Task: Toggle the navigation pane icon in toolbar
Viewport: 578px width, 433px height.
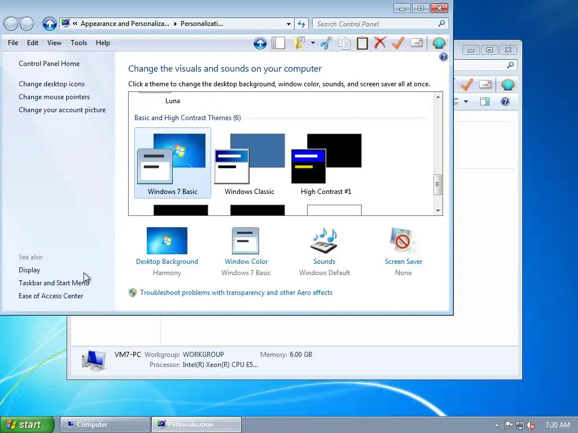Action: 278,43
